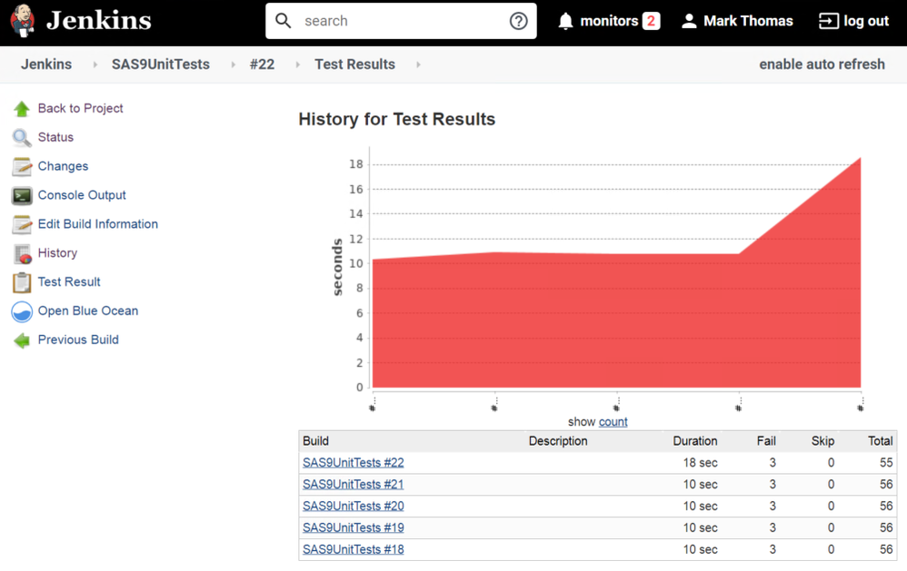The image size is (907, 571).
Task: Expand dropdown arrow after Test Results breadcrumb
Action: 418,64
